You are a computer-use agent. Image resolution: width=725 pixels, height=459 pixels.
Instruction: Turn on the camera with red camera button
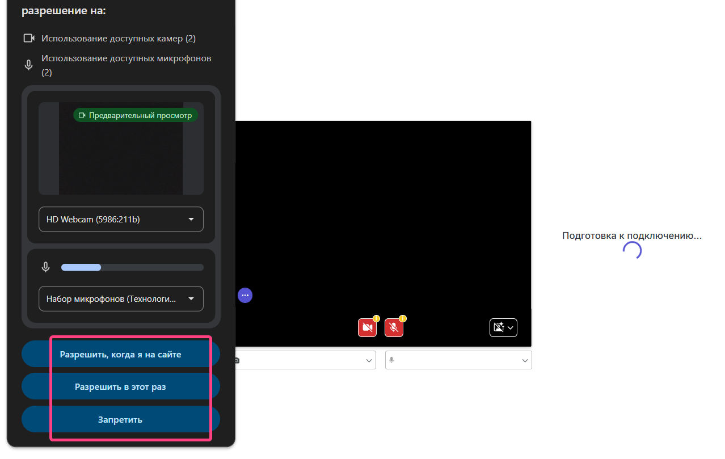coord(366,328)
